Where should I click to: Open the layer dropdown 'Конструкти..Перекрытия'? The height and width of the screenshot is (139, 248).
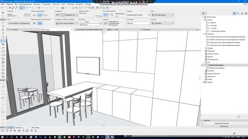tap(19, 23)
